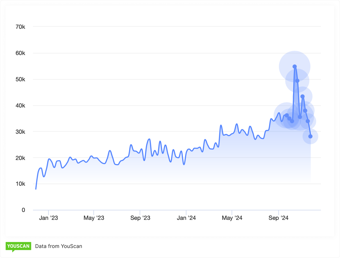Select the peak data point near 55k

(x=295, y=66)
